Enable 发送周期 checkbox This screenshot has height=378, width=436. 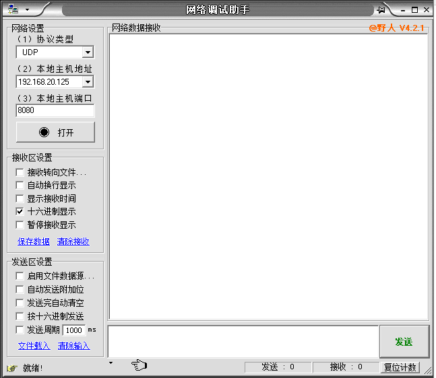[20, 330]
